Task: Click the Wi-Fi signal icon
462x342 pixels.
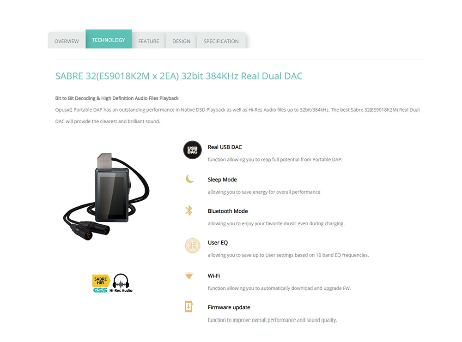Action: click(x=189, y=276)
